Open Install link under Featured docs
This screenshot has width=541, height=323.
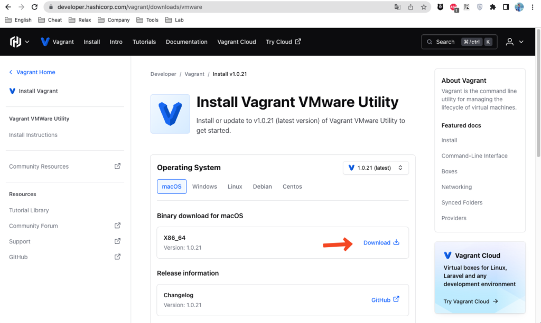click(x=449, y=140)
